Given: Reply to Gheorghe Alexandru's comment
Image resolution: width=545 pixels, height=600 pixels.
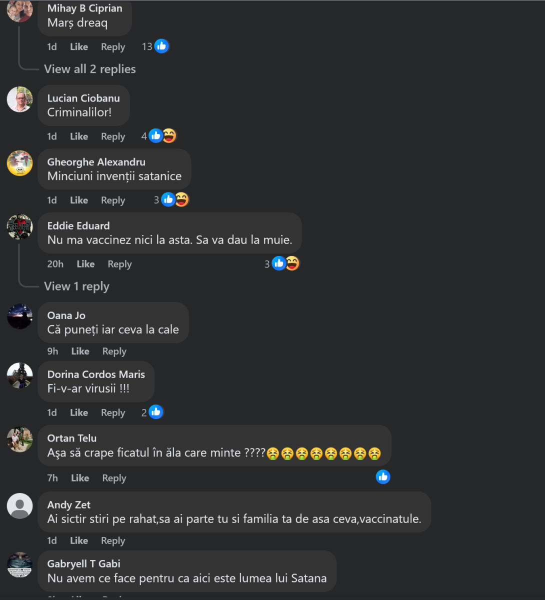Looking at the screenshot, I should pyautogui.click(x=113, y=200).
